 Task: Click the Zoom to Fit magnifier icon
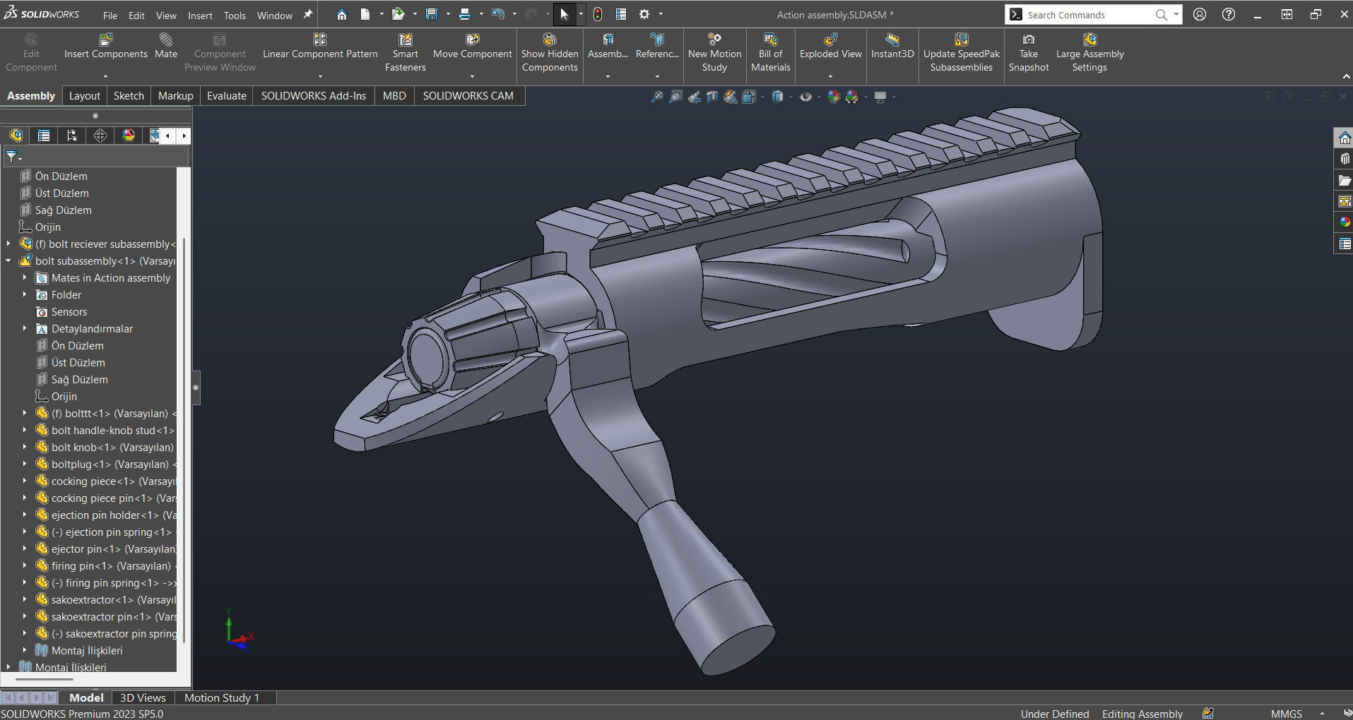pos(656,97)
